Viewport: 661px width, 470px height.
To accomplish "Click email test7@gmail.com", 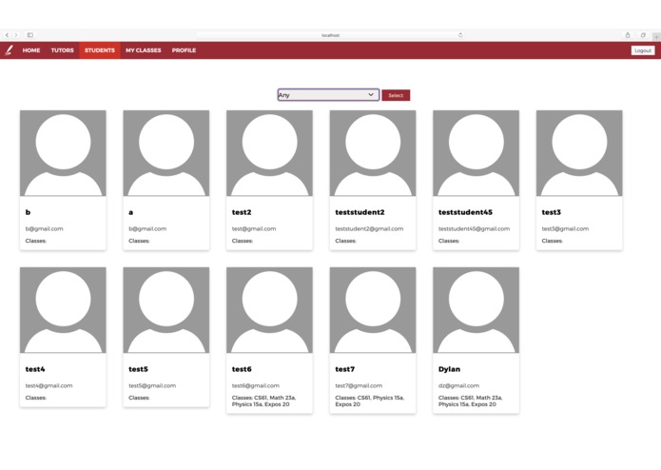I will click(359, 385).
